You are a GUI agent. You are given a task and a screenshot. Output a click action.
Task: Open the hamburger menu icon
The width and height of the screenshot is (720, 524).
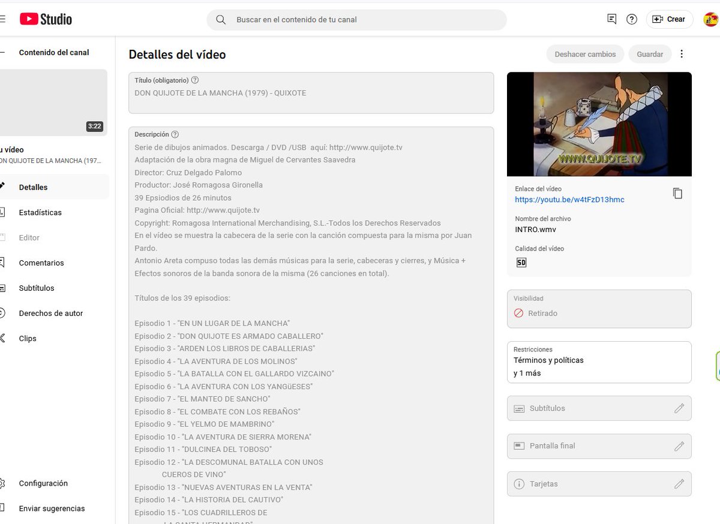2,19
